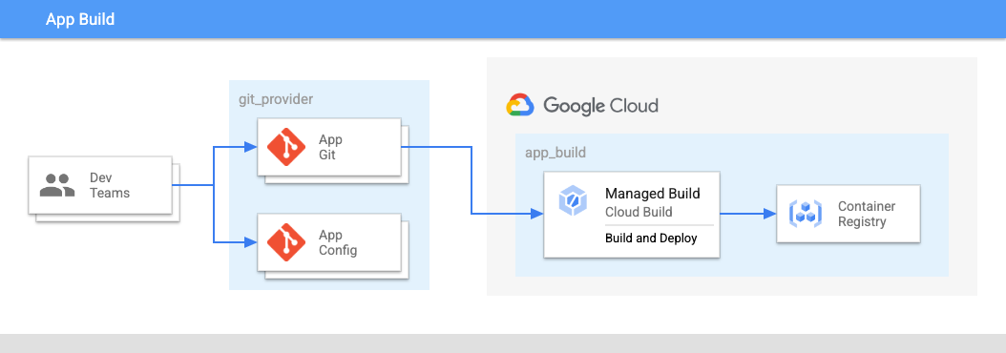Viewport: 1006px width, 353px height.
Task: Select the app_build group label
Action: click(555, 153)
